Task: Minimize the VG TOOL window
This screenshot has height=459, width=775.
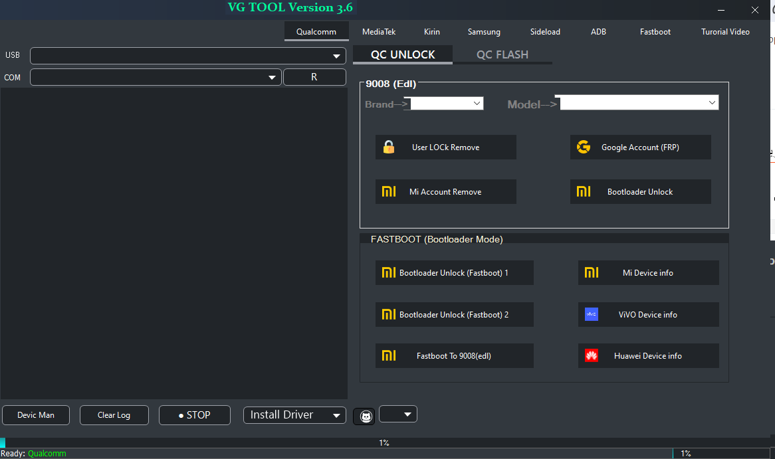Action: click(721, 10)
